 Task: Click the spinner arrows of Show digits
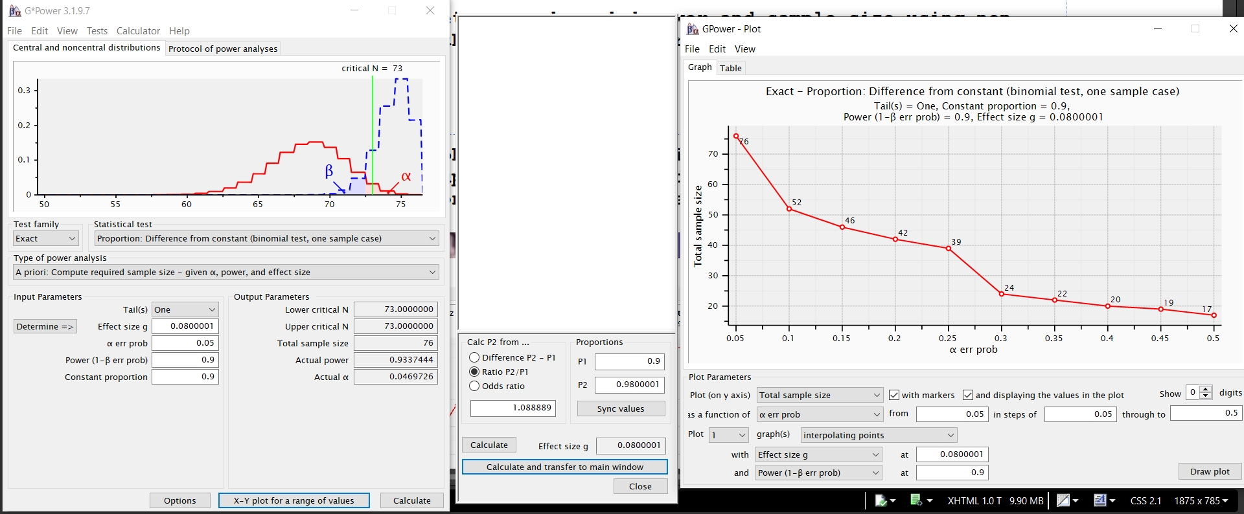pos(1206,392)
